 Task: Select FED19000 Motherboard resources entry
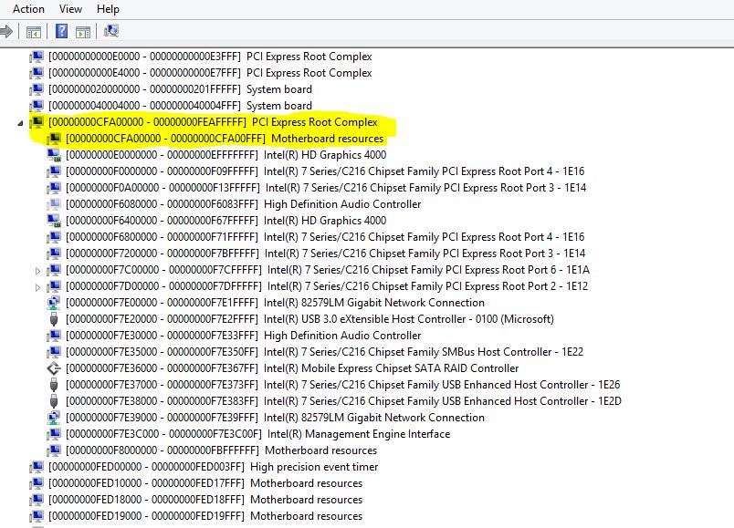click(205, 516)
